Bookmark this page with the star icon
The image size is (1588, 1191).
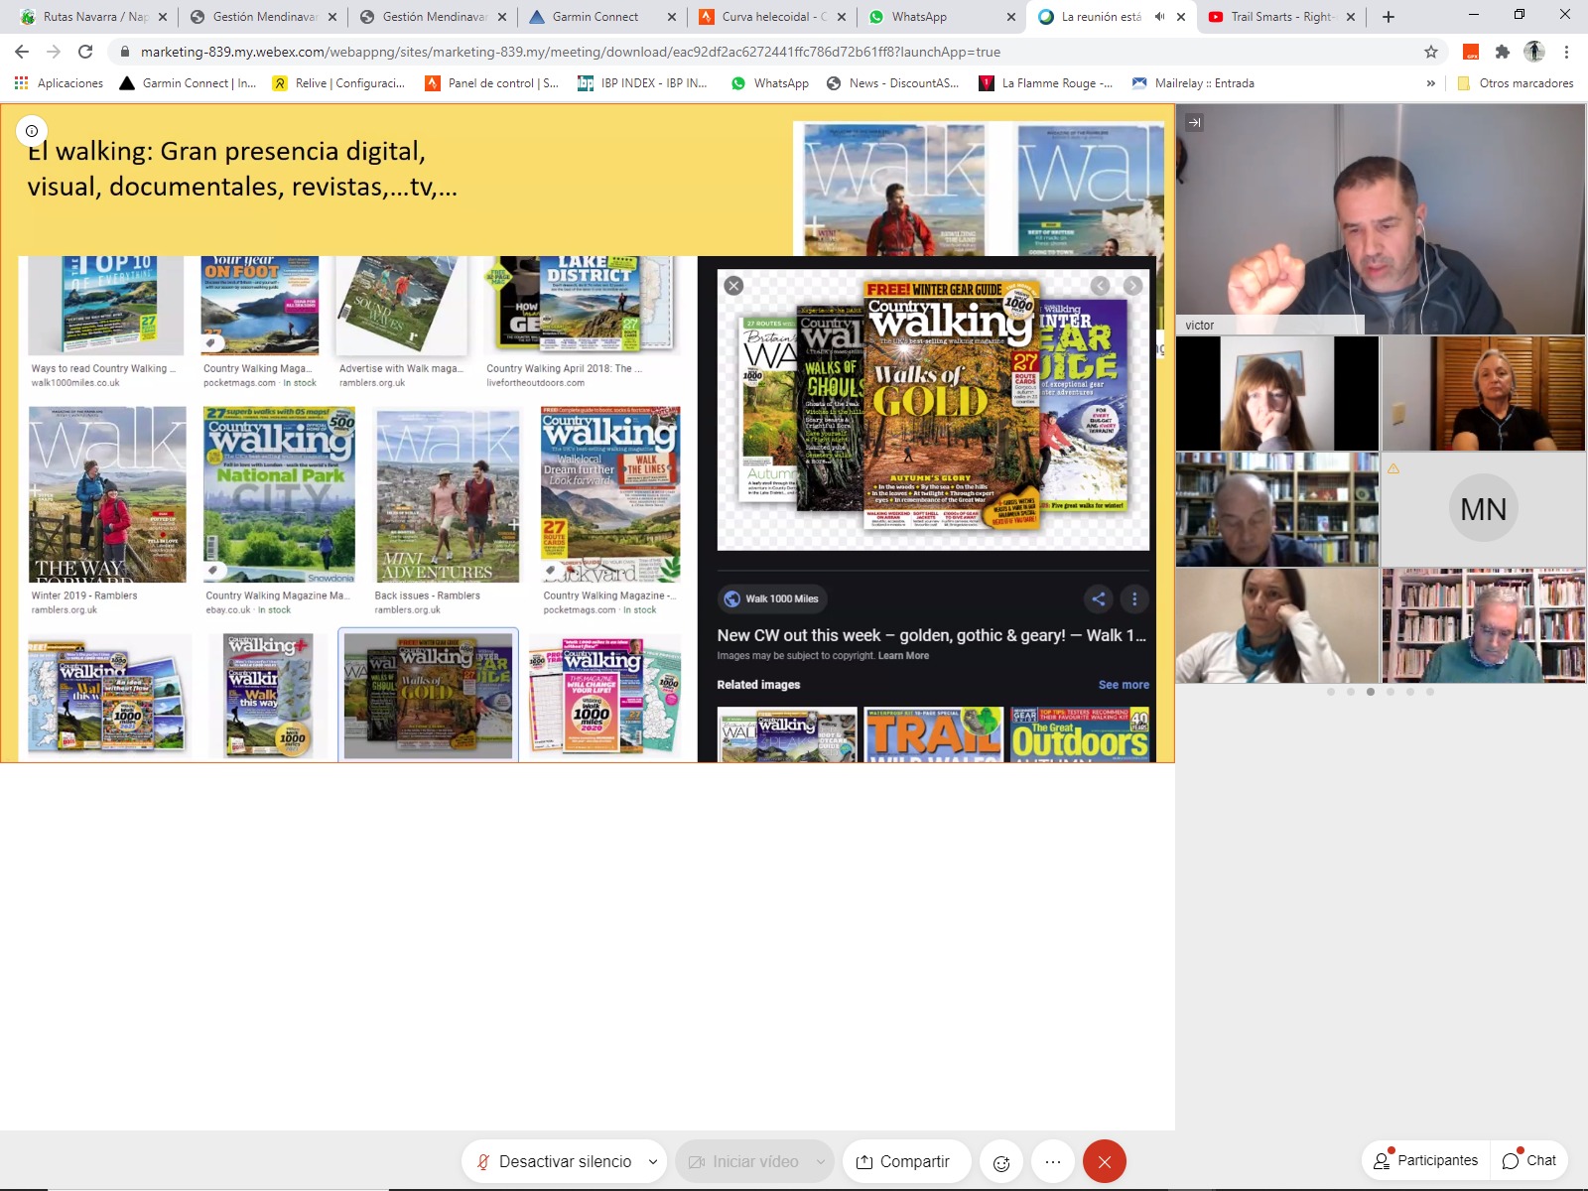(x=1430, y=52)
